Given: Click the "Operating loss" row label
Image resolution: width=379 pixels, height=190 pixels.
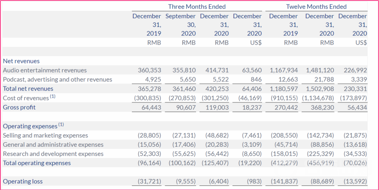Looking at the screenshot, I should (x=23, y=181).
